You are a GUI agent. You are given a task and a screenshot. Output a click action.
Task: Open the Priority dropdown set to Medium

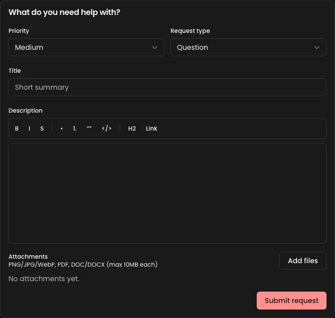86,47
